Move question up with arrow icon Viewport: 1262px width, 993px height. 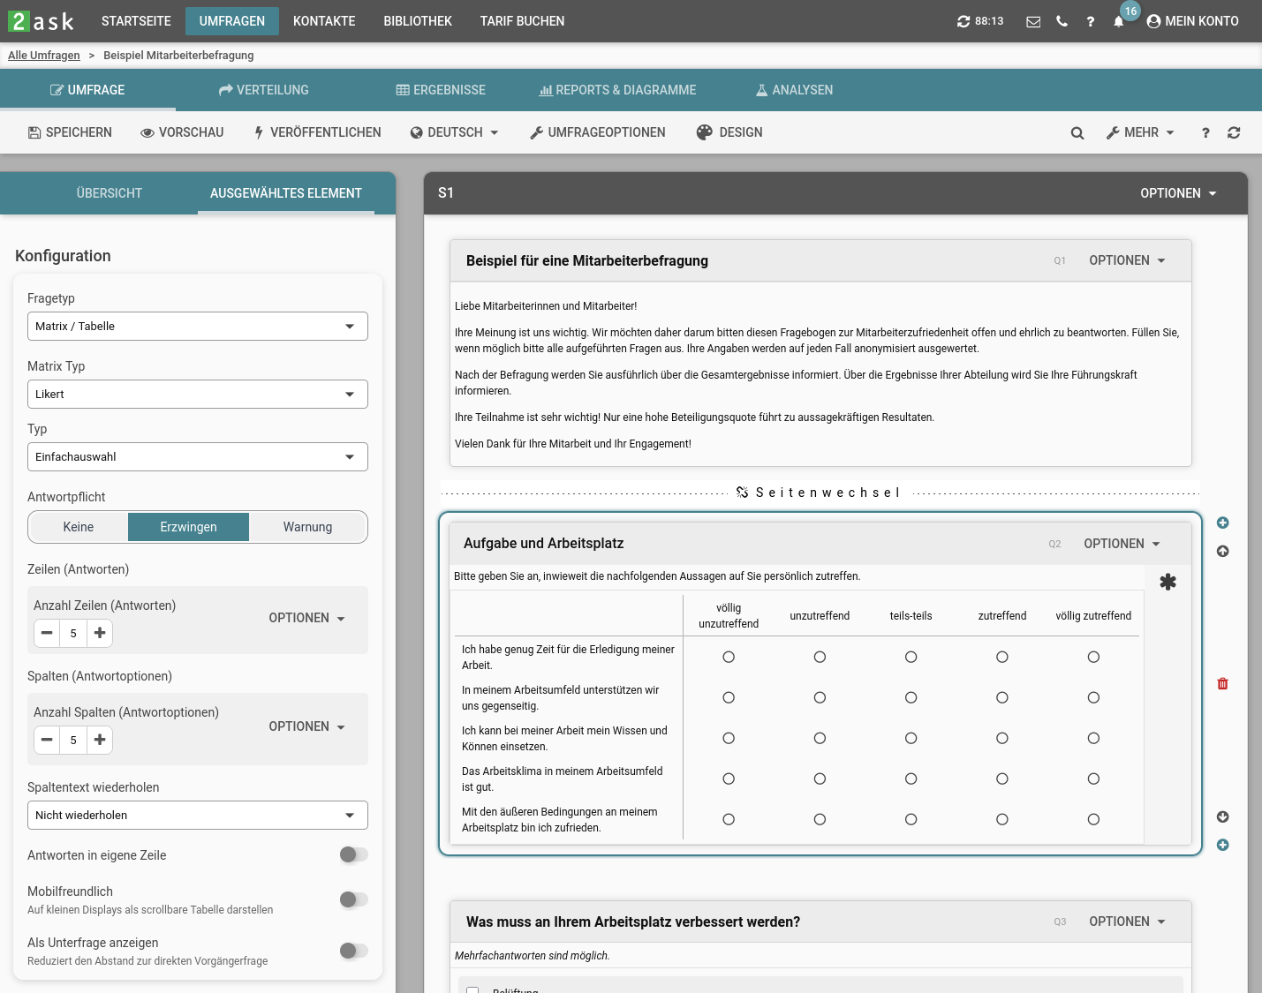pos(1222,551)
